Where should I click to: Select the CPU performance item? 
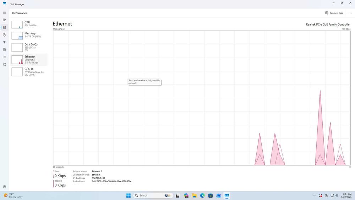(x=29, y=25)
